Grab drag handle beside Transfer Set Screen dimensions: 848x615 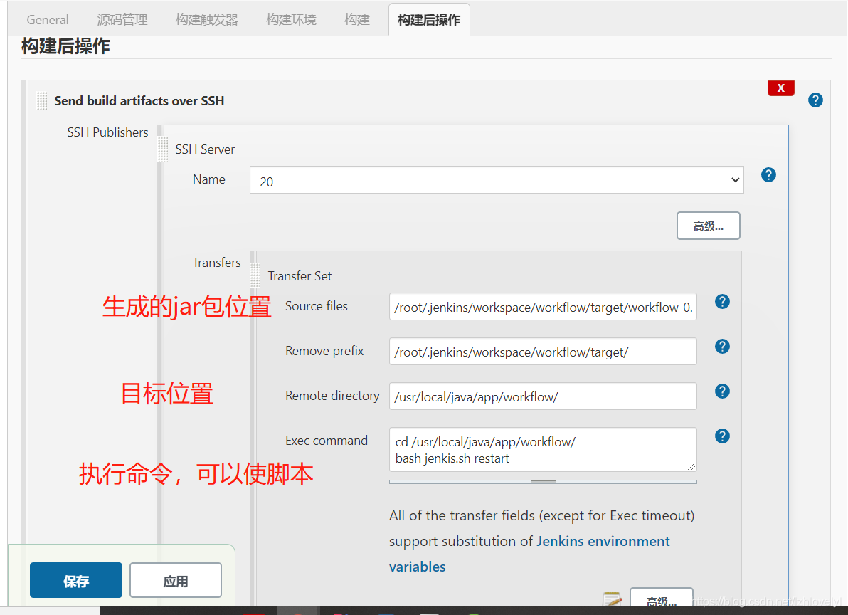255,275
